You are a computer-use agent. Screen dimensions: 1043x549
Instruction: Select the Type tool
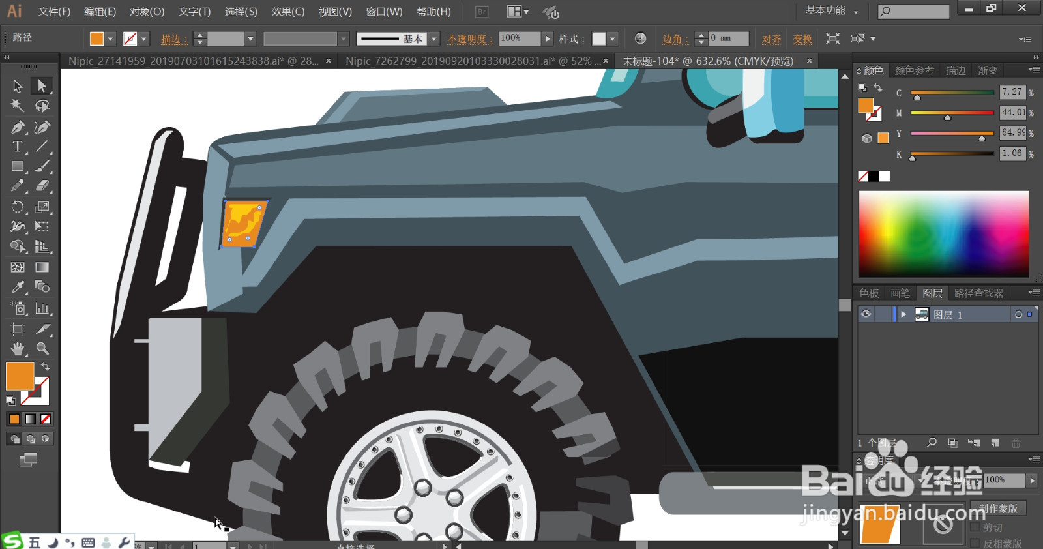pyautogui.click(x=18, y=147)
